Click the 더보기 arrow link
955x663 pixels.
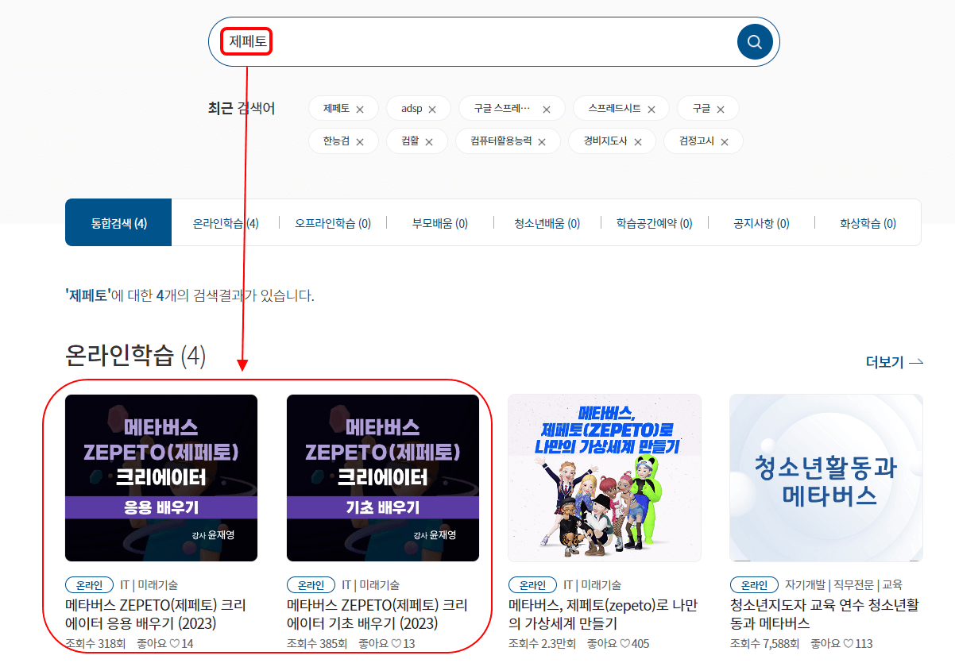pos(894,362)
